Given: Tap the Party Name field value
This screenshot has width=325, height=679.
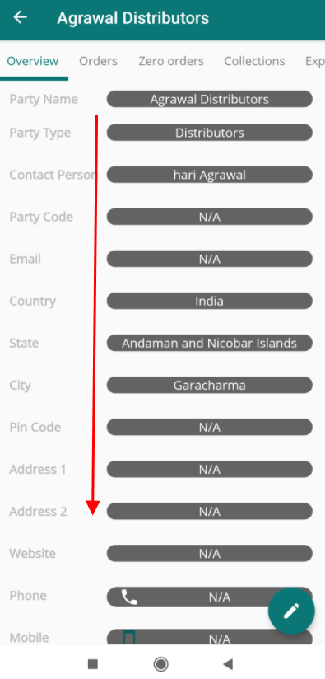Looking at the screenshot, I should coord(210,99).
